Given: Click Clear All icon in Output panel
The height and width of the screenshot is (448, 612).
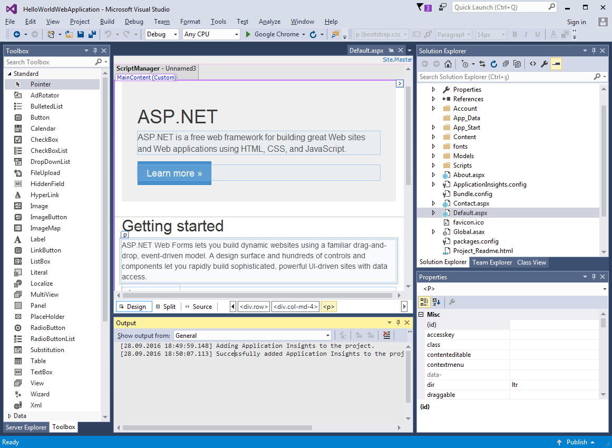Looking at the screenshot, I should click(386, 335).
